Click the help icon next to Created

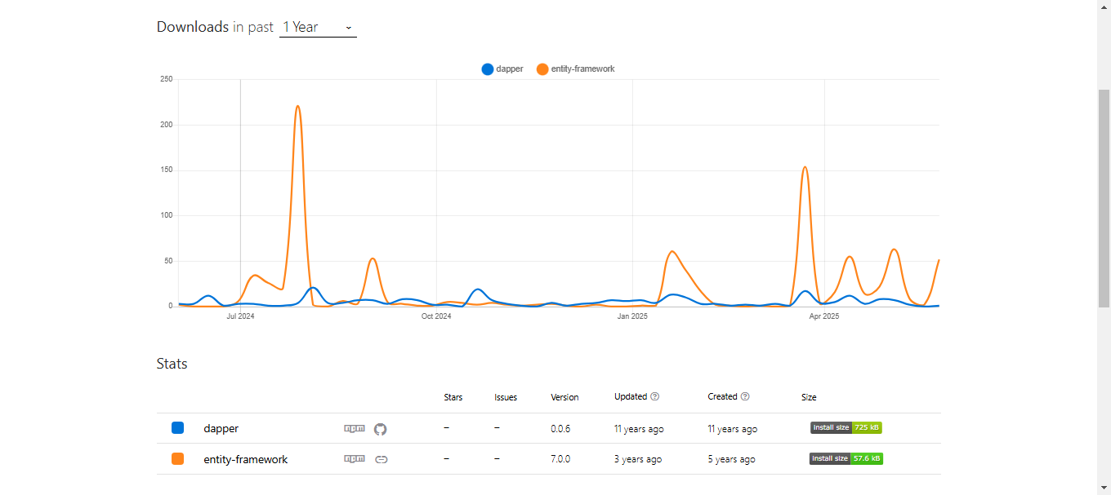pos(747,396)
